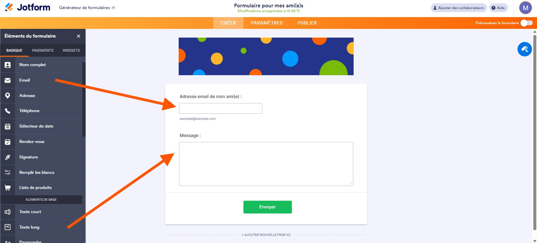Close the Éléments du formulaire panel

pyautogui.click(x=78, y=36)
